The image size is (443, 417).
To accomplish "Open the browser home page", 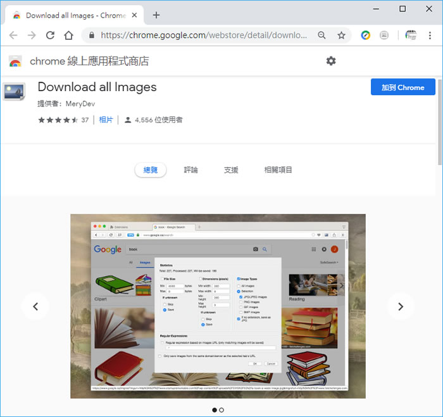I will tap(68, 35).
